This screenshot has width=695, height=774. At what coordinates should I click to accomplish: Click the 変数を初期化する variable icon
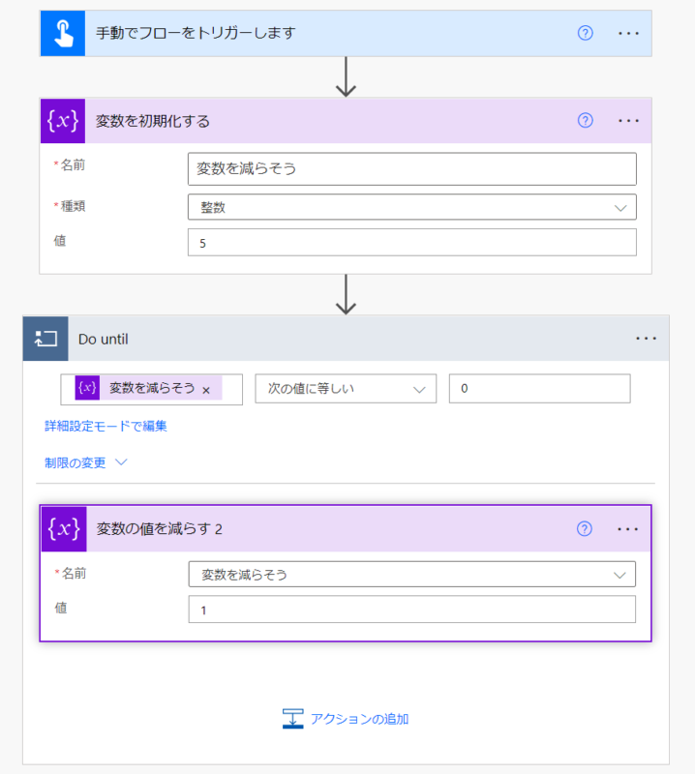coord(63,121)
